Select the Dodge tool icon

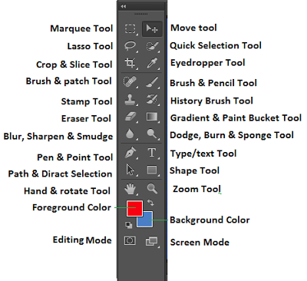pos(152,134)
